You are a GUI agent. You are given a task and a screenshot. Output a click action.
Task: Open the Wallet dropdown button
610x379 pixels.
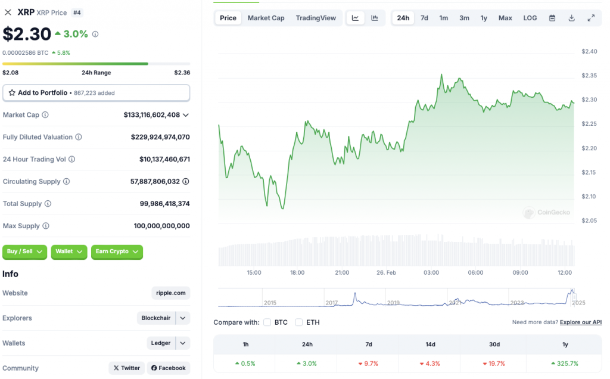pos(69,251)
